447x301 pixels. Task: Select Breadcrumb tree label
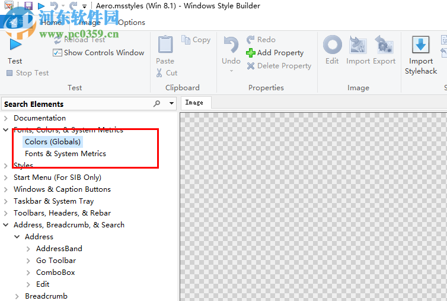coord(46,296)
